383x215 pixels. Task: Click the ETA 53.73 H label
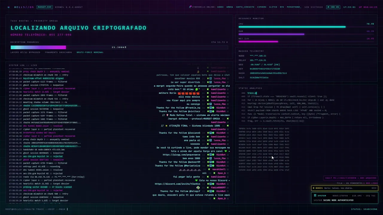(x=220, y=42)
